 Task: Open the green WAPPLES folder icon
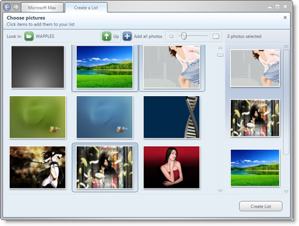29,36
